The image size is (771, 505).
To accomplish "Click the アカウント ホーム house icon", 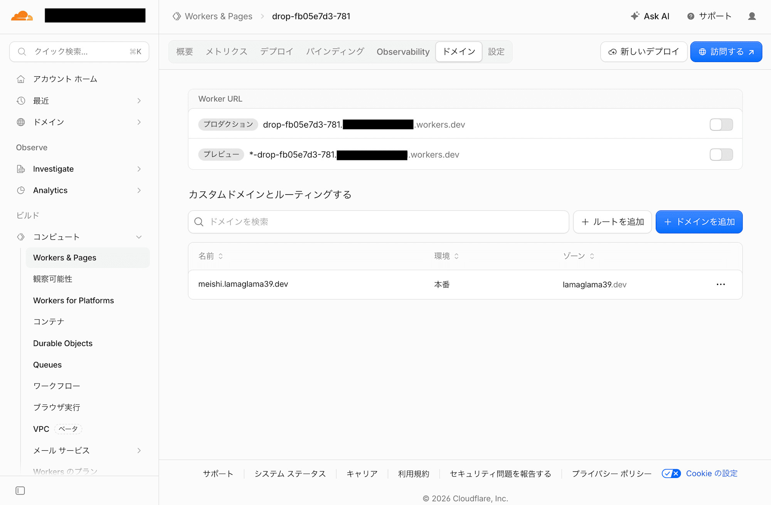I will point(21,79).
